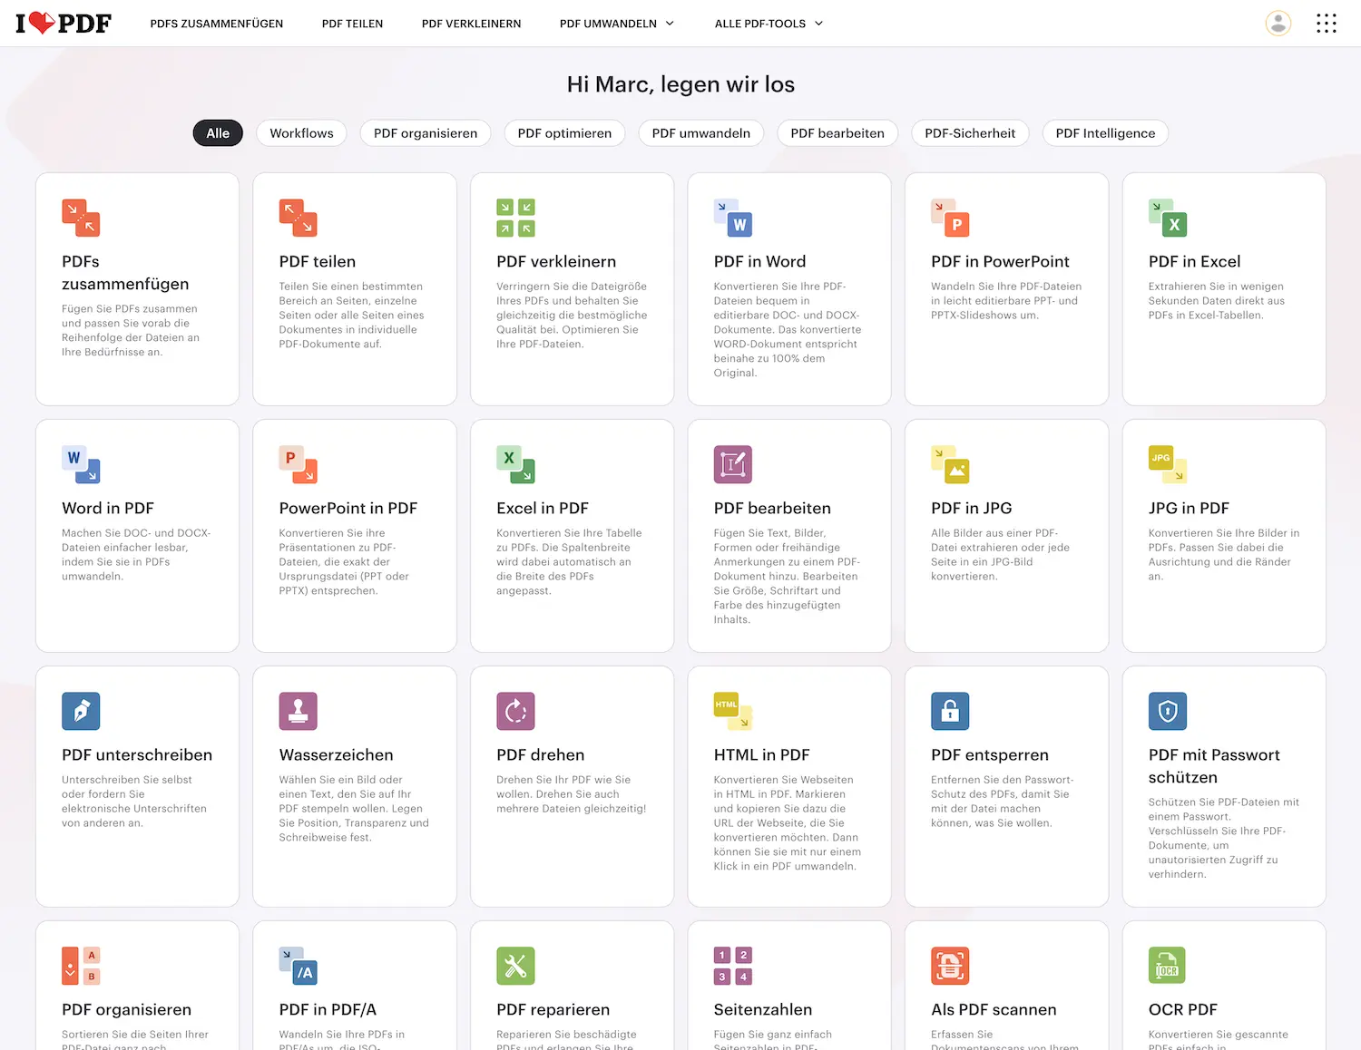Click the PDFs zusammenfügen merge icon
The height and width of the screenshot is (1050, 1361).
81,218
